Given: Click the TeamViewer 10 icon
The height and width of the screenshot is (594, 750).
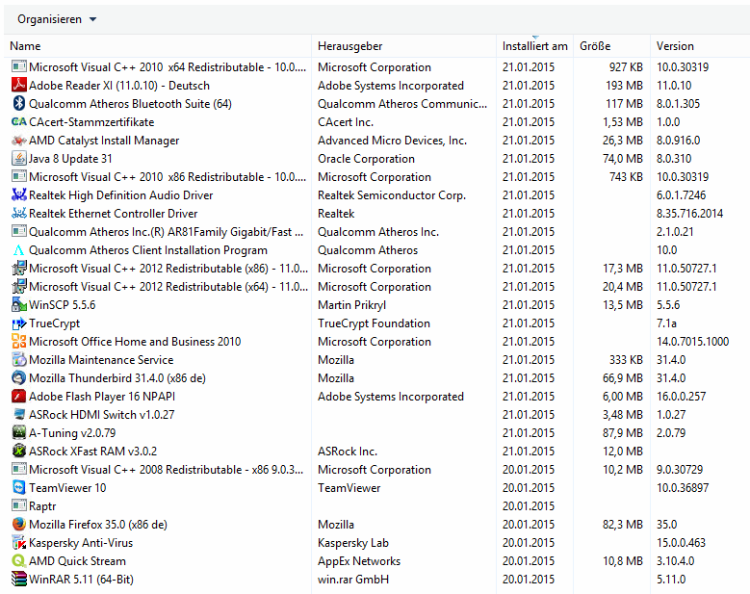Looking at the screenshot, I should 18,488.
